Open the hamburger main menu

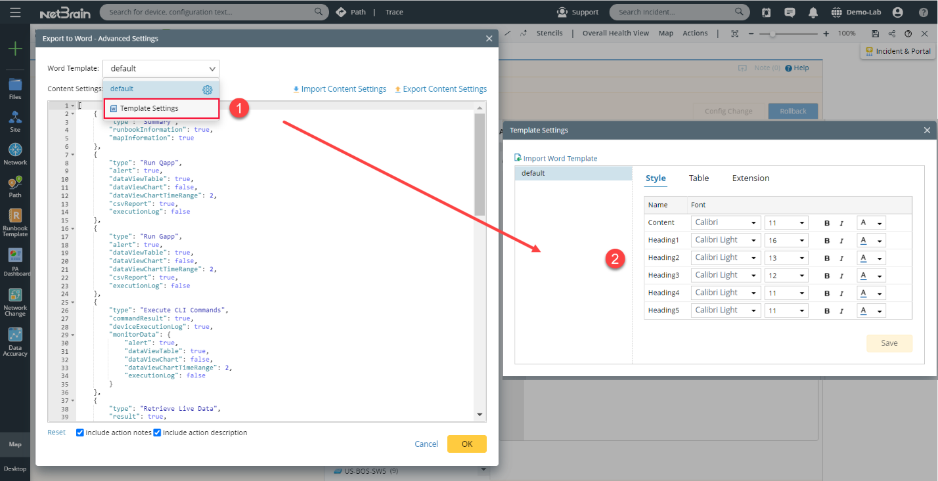click(x=15, y=12)
